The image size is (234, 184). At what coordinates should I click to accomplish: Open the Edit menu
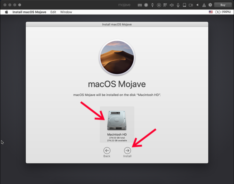click(x=53, y=12)
